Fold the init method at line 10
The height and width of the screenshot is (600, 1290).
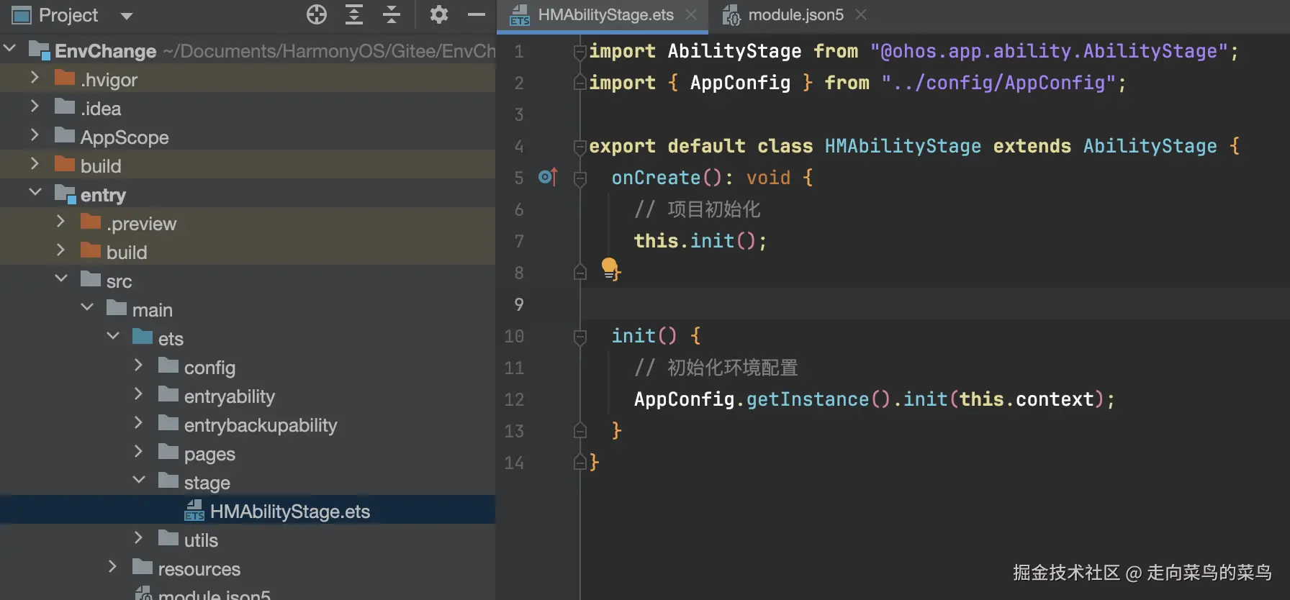pyautogui.click(x=580, y=337)
